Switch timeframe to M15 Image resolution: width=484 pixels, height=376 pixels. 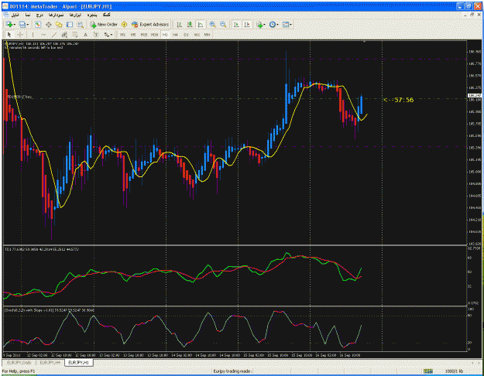pyautogui.click(x=144, y=35)
